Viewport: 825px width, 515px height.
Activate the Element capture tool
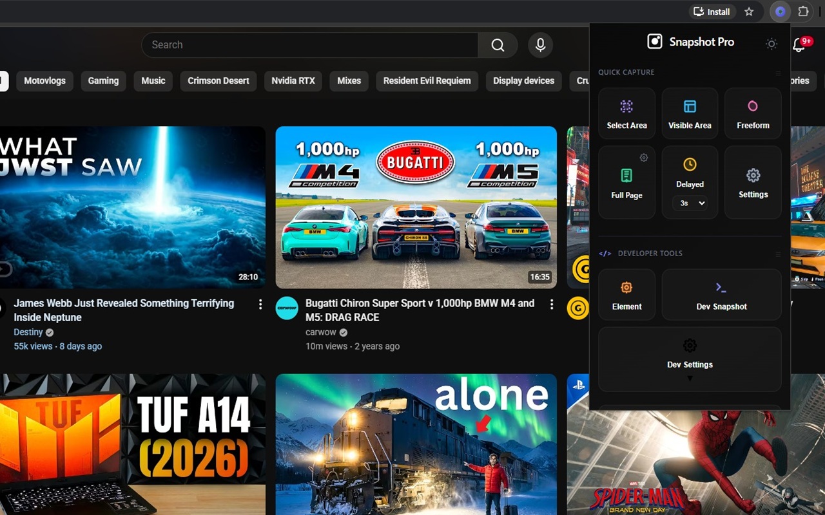click(x=626, y=295)
